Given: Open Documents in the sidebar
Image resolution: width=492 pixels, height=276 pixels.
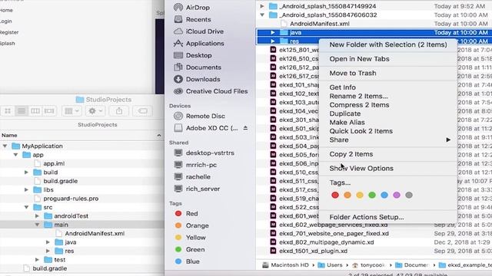Looking at the screenshot, I should [198, 67].
